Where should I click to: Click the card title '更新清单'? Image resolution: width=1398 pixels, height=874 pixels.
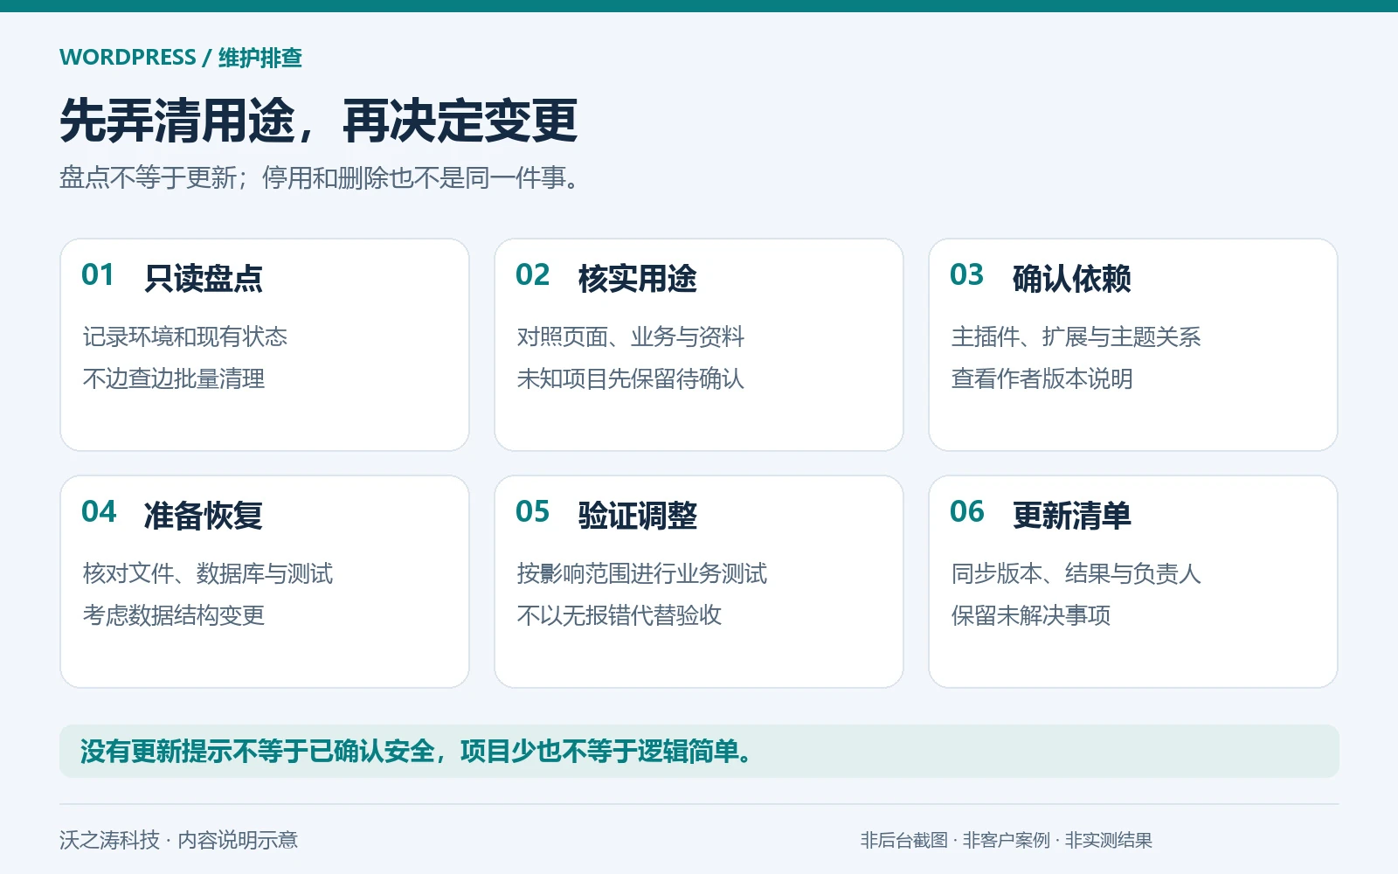[x=1072, y=515]
